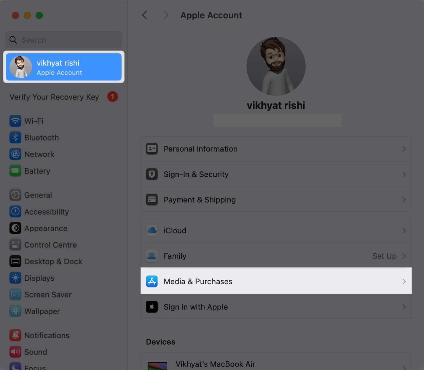The image size is (424, 370).
Task: Go back with the left arrow
Action: click(x=144, y=15)
